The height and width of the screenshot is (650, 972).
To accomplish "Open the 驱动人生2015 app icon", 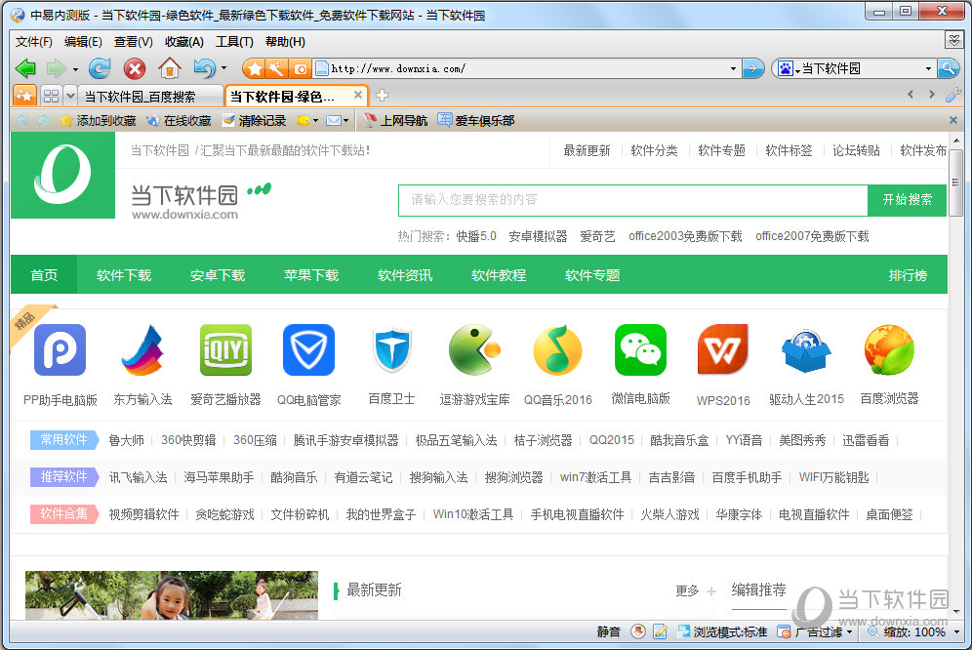I will coord(806,349).
